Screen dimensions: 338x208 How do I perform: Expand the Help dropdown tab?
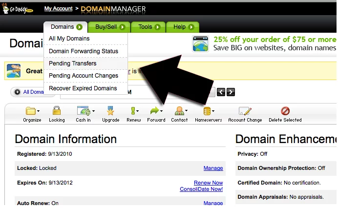[183, 27]
